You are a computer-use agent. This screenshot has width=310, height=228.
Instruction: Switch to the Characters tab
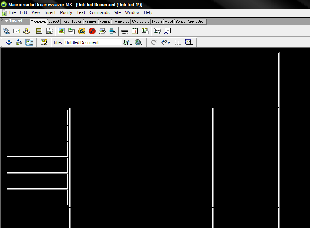(141, 22)
